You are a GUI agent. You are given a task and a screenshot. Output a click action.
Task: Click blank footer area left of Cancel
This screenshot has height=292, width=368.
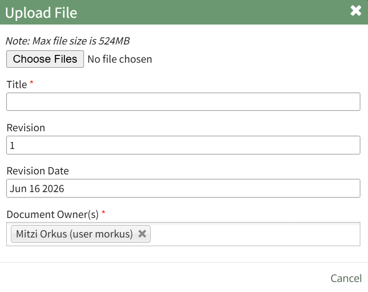164,278
